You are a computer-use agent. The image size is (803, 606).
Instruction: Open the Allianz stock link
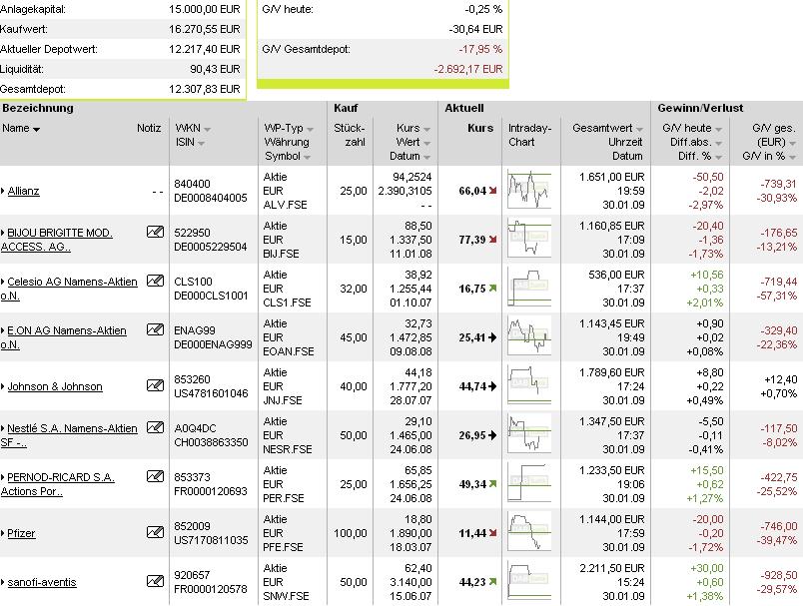click(24, 191)
